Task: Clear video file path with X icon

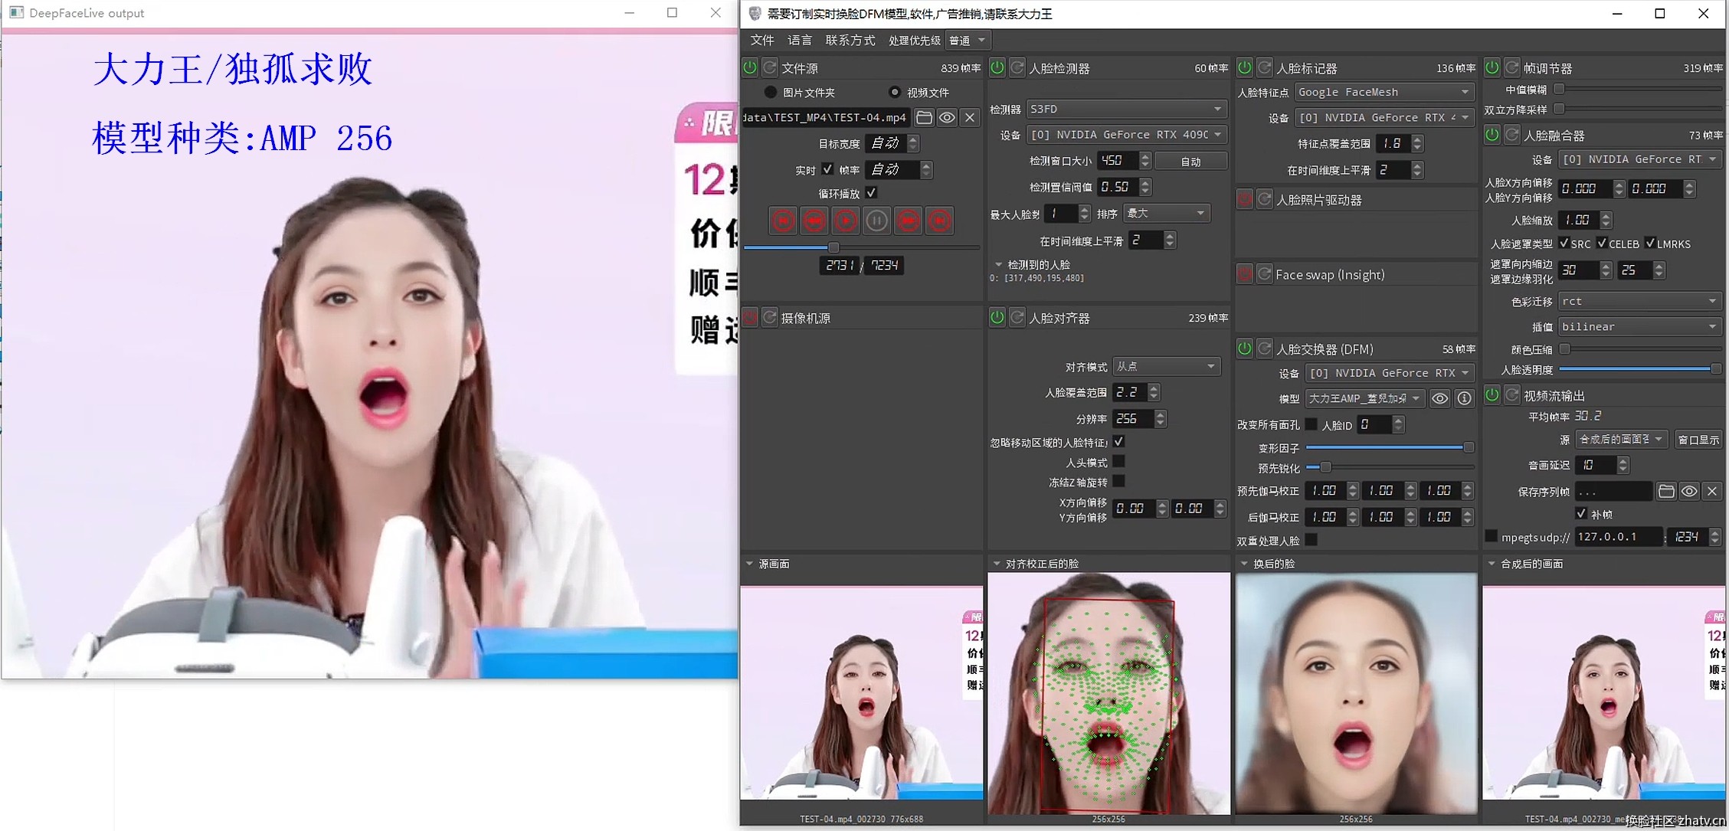Action: [x=970, y=117]
